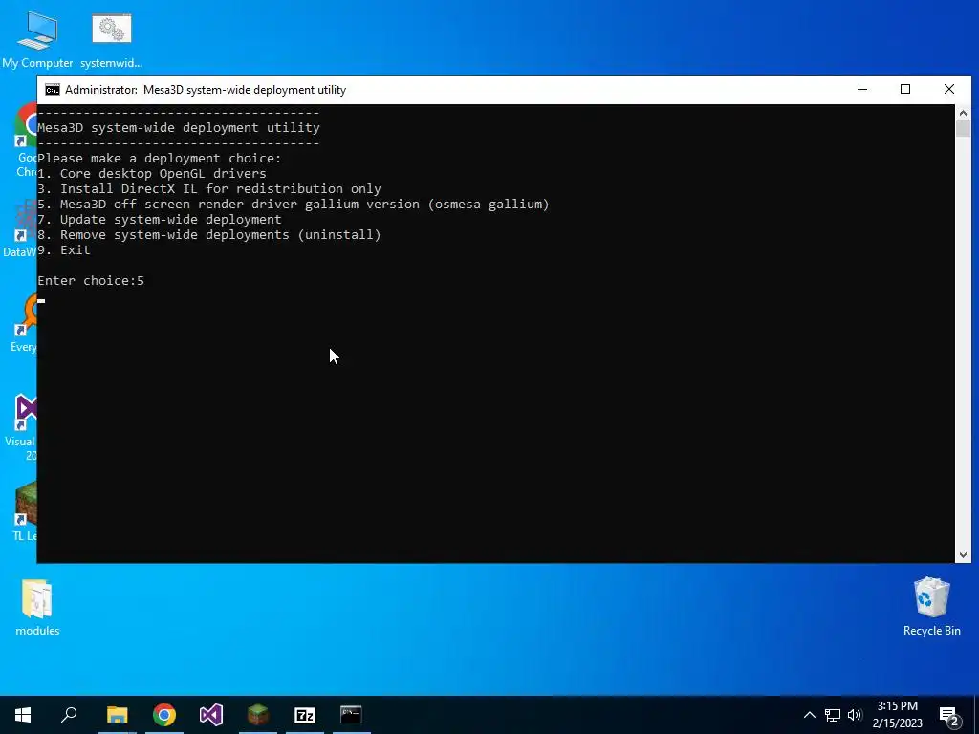Image resolution: width=979 pixels, height=734 pixels.
Task: Minimize the Mesa3D console window
Action: (x=862, y=89)
